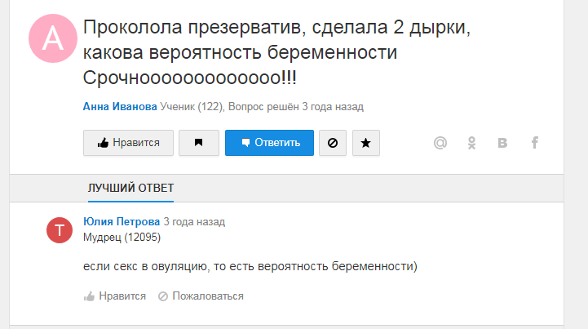Share via the @ Mail.ru icon
This screenshot has height=329, width=588.
[440, 143]
